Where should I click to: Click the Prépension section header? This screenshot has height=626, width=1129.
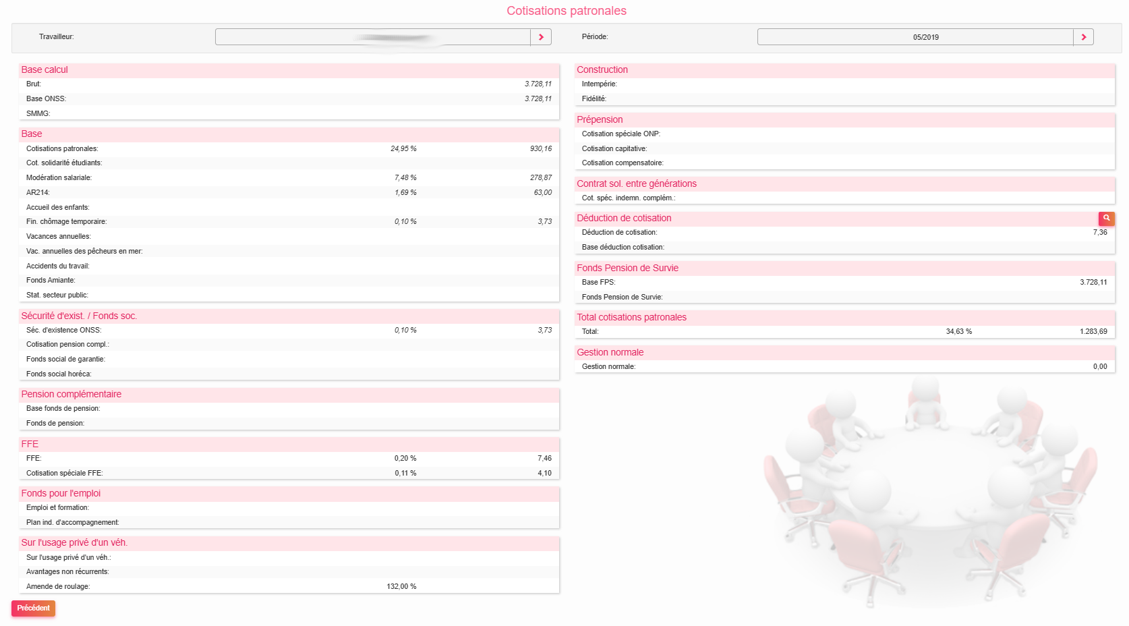600,119
